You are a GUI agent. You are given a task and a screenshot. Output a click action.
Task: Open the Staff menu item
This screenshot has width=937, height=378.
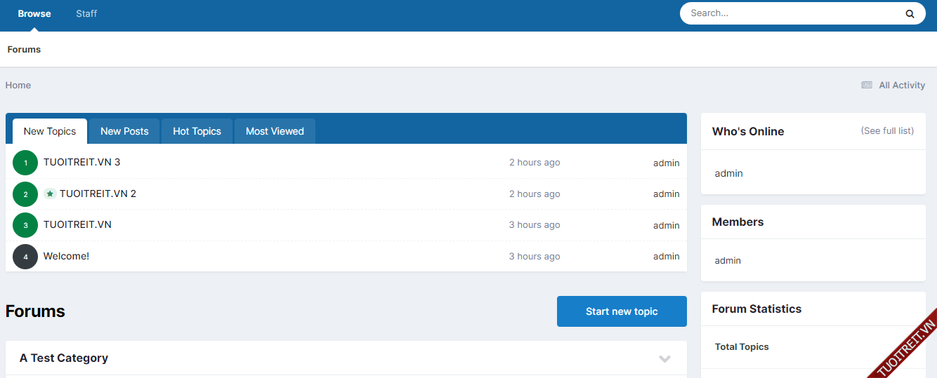86,13
